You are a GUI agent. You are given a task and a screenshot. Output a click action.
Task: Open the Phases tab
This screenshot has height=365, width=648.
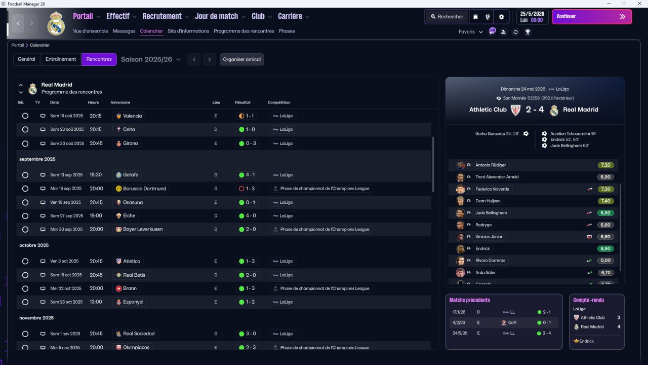click(x=287, y=31)
